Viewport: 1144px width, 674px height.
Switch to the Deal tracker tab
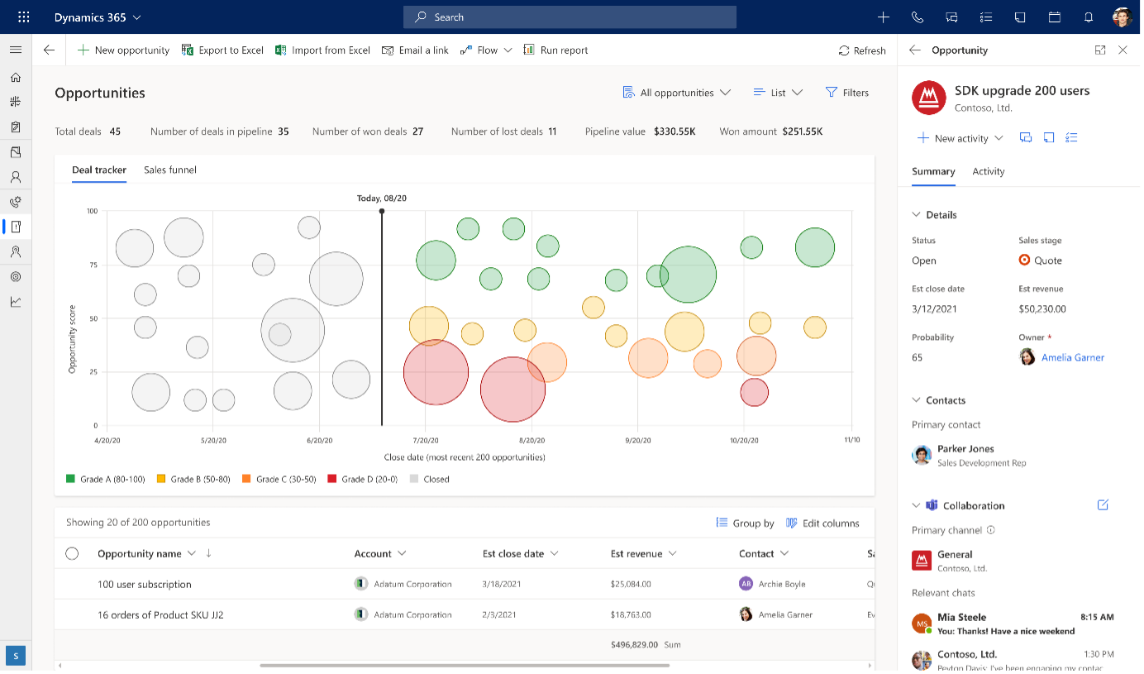(x=99, y=170)
